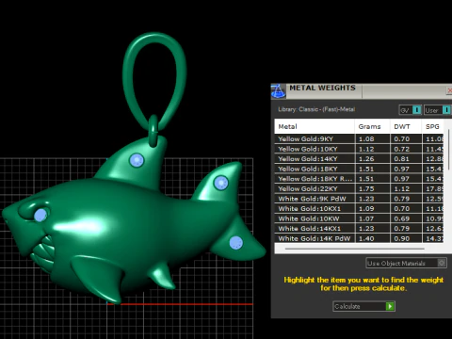Select the Yellow Gold:22KY row

point(359,188)
